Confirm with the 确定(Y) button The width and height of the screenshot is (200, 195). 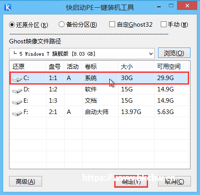pos(131,181)
